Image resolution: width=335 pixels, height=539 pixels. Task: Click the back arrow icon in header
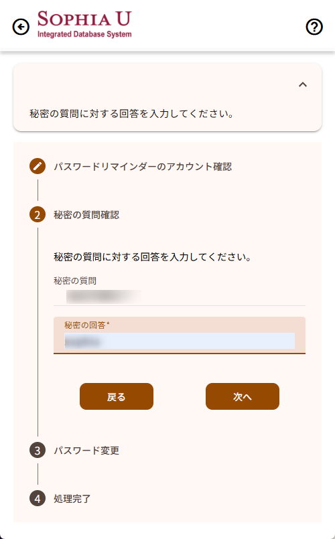coord(21,27)
